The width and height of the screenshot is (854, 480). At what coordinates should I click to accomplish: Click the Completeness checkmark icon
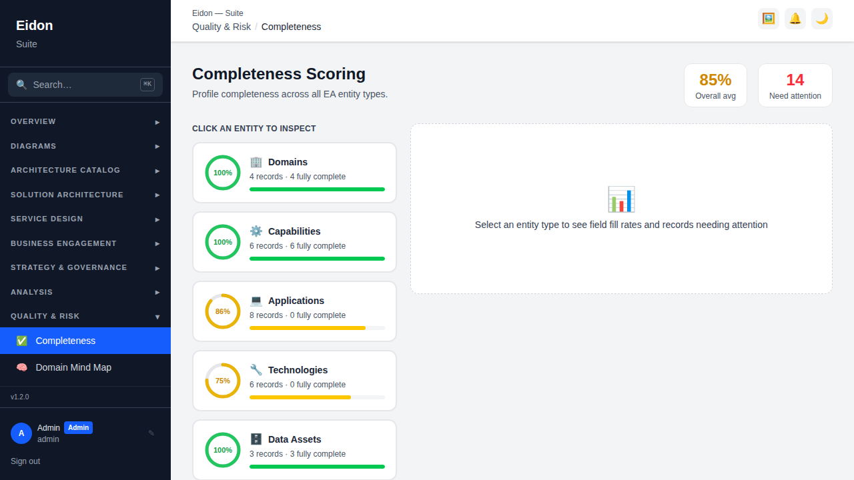point(21,341)
